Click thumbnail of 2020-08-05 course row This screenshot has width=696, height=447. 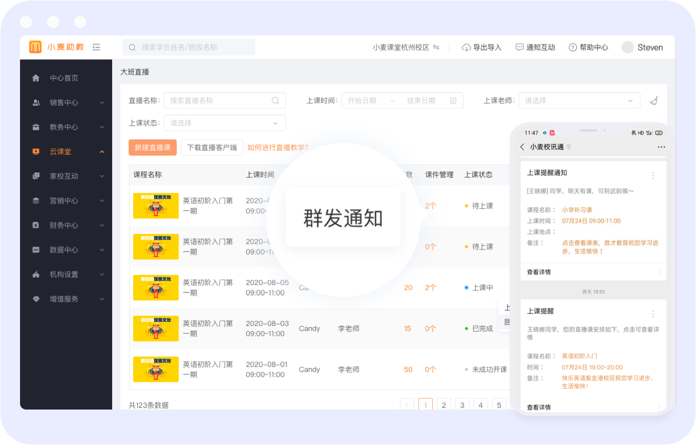point(156,287)
